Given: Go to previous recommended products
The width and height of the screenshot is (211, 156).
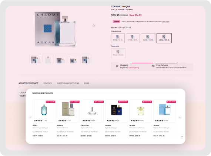Looking at the screenshot, I should point(30,117).
